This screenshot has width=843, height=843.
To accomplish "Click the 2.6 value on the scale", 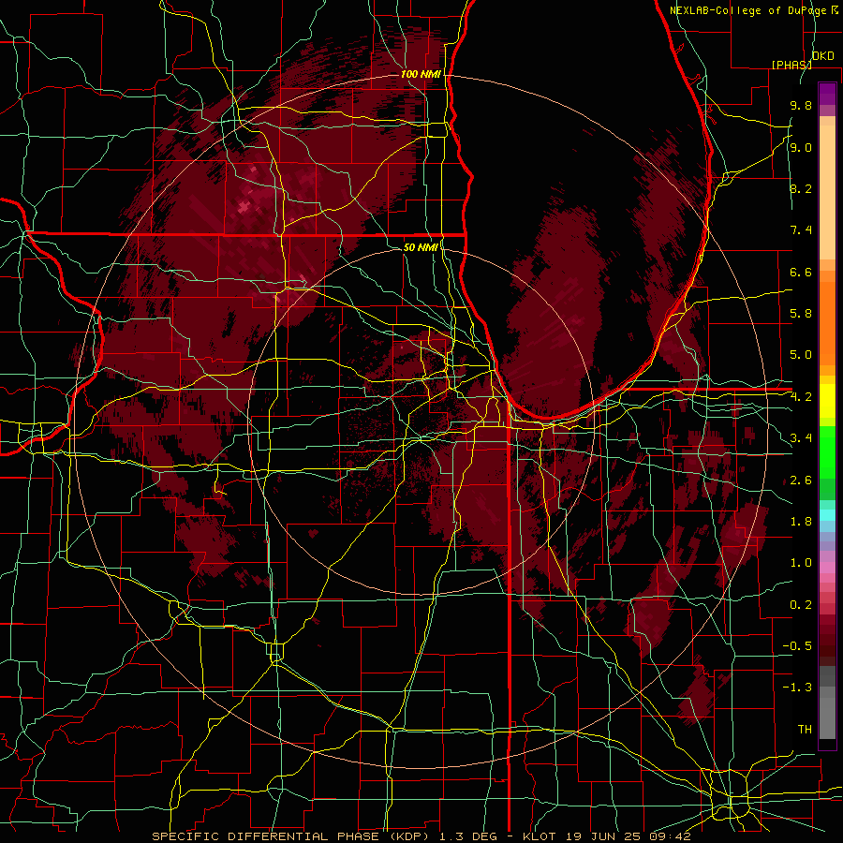I will pos(801,481).
